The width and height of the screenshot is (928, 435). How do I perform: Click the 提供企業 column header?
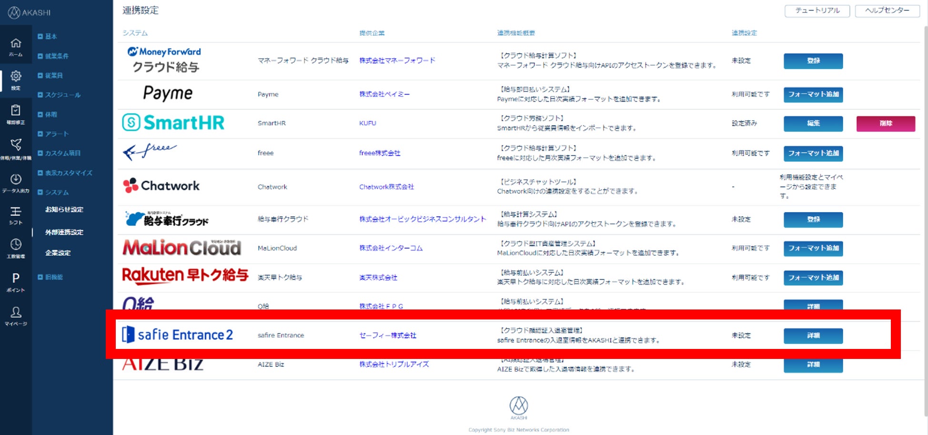coord(372,33)
